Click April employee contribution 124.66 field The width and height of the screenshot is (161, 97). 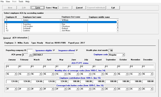point(49,81)
